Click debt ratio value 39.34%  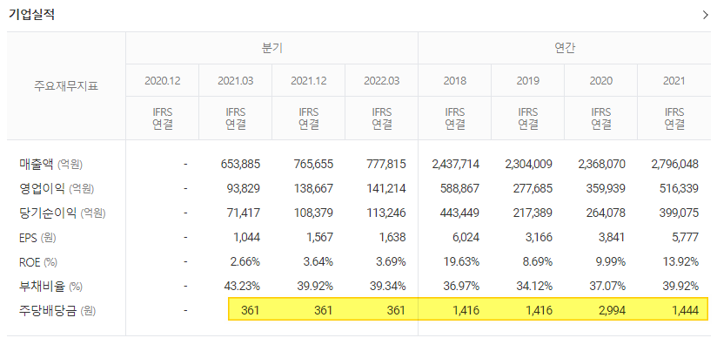389,287
